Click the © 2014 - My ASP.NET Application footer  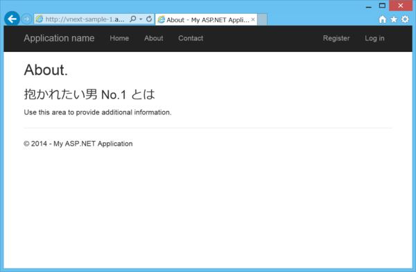point(78,144)
